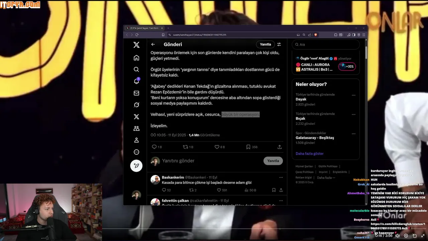Open options for Bıçak trend

click(353, 114)
